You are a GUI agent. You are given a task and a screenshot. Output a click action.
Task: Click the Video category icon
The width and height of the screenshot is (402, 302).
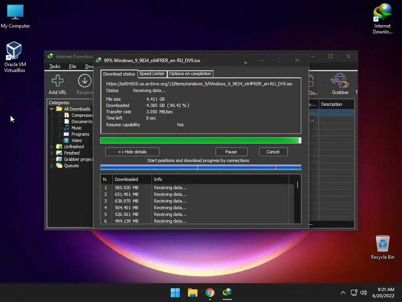[x=67, y=140]
